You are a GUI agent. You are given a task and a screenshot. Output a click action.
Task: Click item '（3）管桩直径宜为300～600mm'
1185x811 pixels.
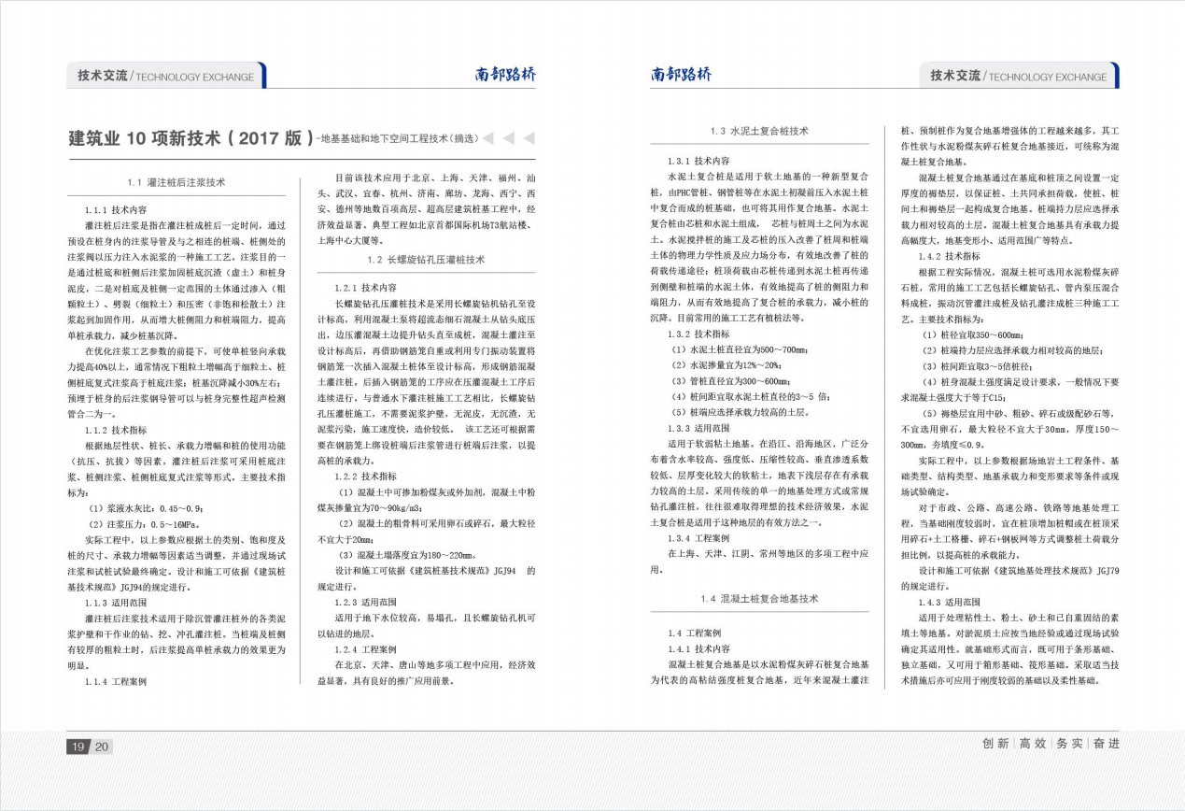(x=731, y=381)
